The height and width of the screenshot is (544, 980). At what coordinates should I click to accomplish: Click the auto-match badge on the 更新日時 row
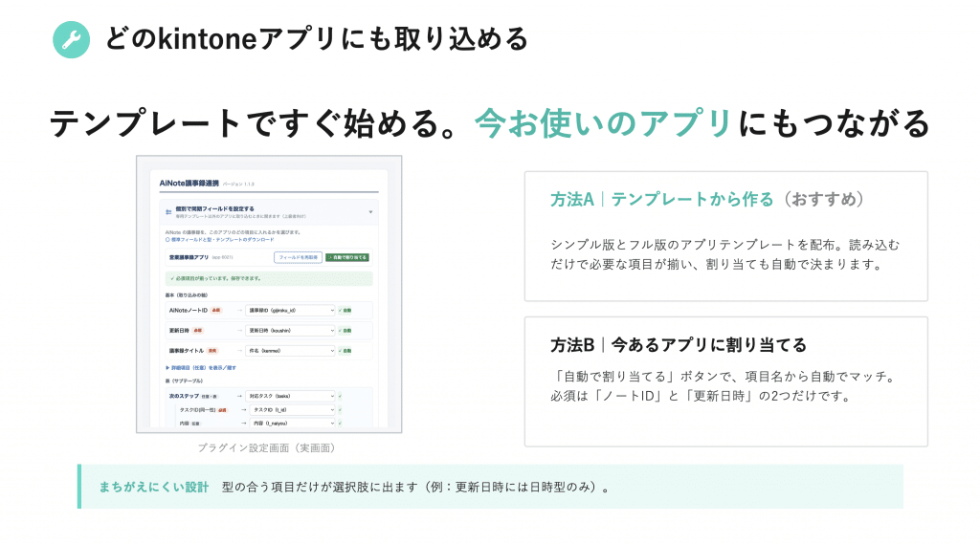coord(345,331)
